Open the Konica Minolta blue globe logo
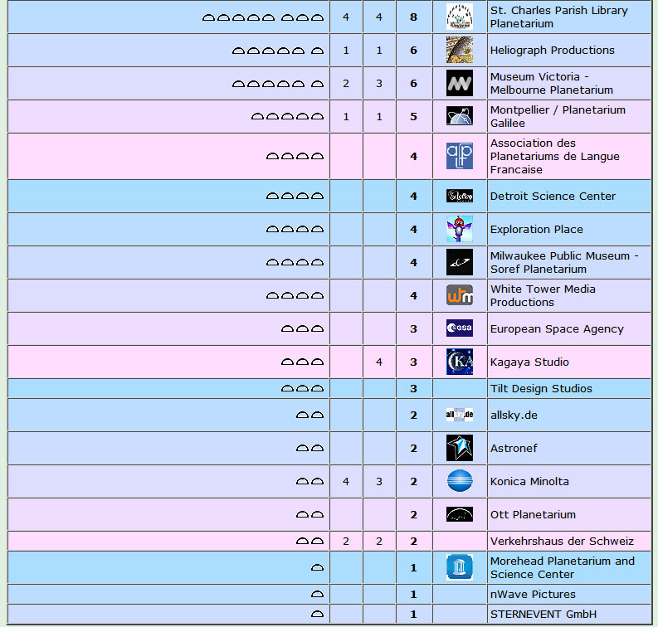This screenshot has height=627, width=658. coord(460,481)
